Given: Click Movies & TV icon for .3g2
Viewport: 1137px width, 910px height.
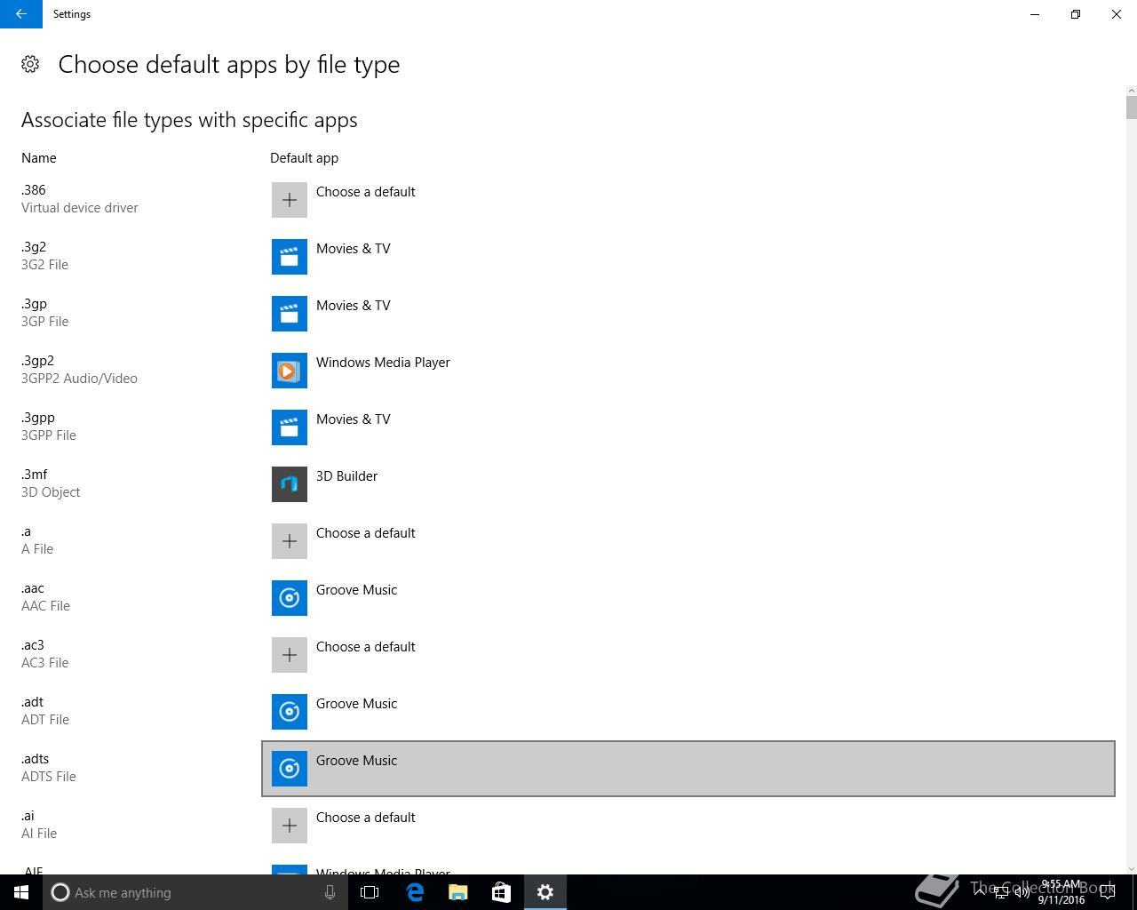Looking at the screenshot, I should click(290, 257).
